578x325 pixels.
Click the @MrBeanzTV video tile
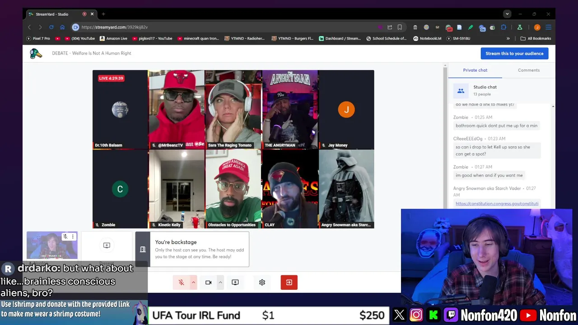tap(176, 109)
